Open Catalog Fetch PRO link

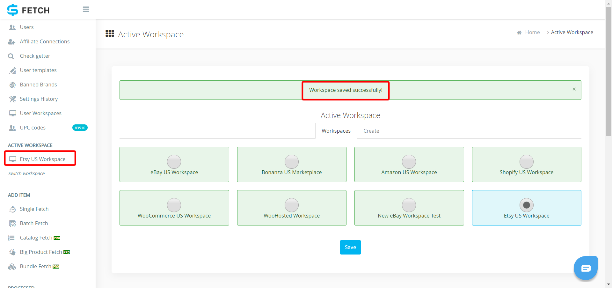[x=40, y=238]
